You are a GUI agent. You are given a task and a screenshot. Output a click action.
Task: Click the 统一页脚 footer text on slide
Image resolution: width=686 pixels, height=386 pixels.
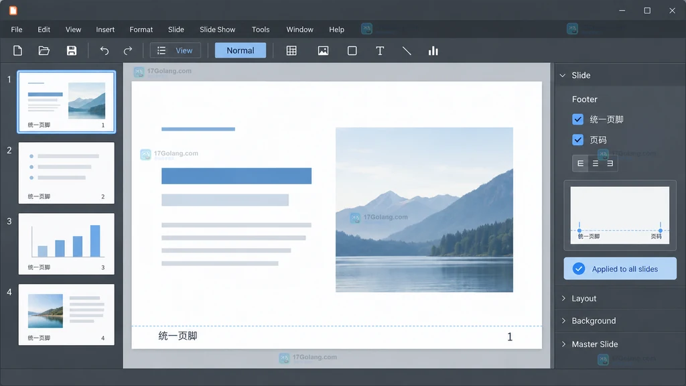tap(178, 336)
